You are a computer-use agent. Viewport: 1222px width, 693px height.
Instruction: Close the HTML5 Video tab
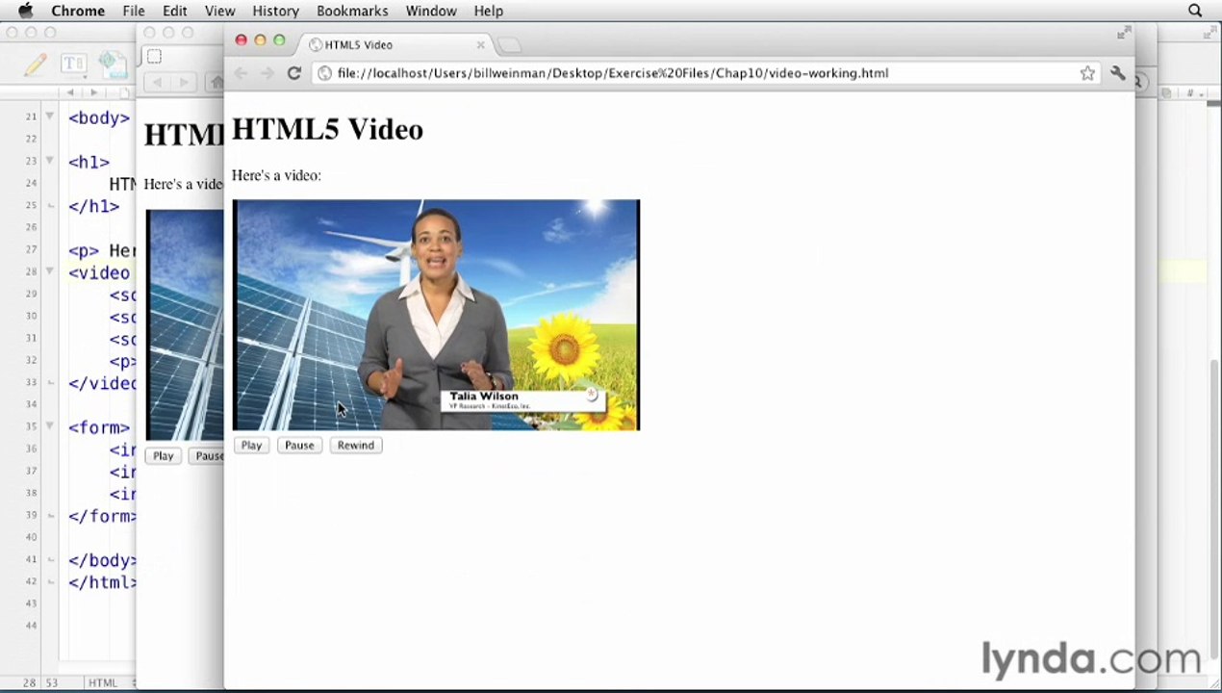pos(481,45)
